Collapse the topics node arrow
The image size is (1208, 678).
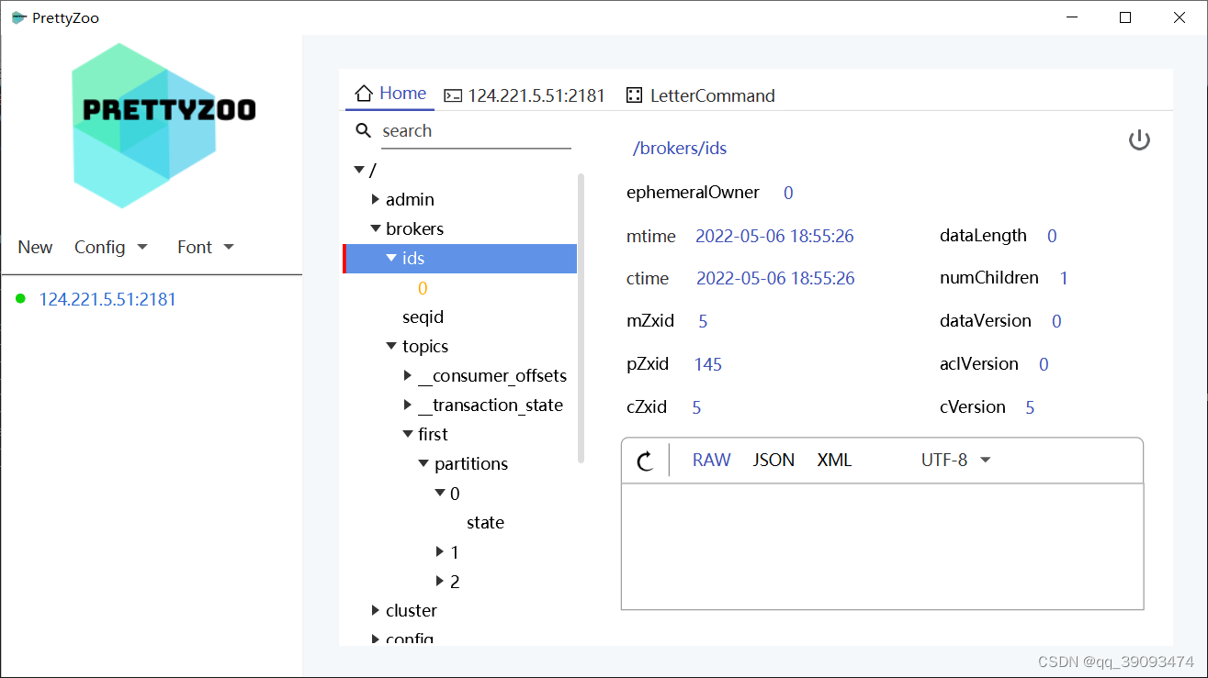(391, 346)
